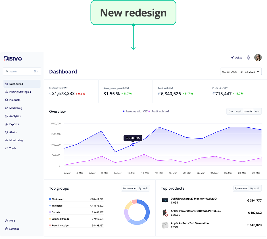Click the Marketing megaphone icon

6,108
